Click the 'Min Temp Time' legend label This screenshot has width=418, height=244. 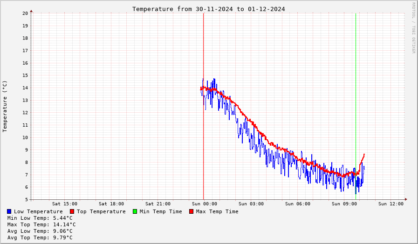tap(161, 211)
